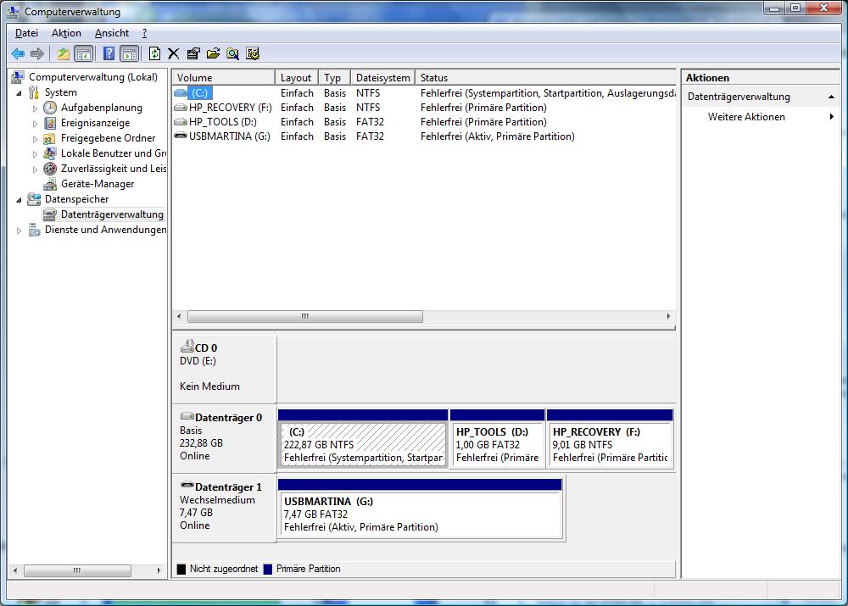The width and height of the screenshot is (848, 606).
Task: Toggle the console tree pane button
Action: coord(84,53)
